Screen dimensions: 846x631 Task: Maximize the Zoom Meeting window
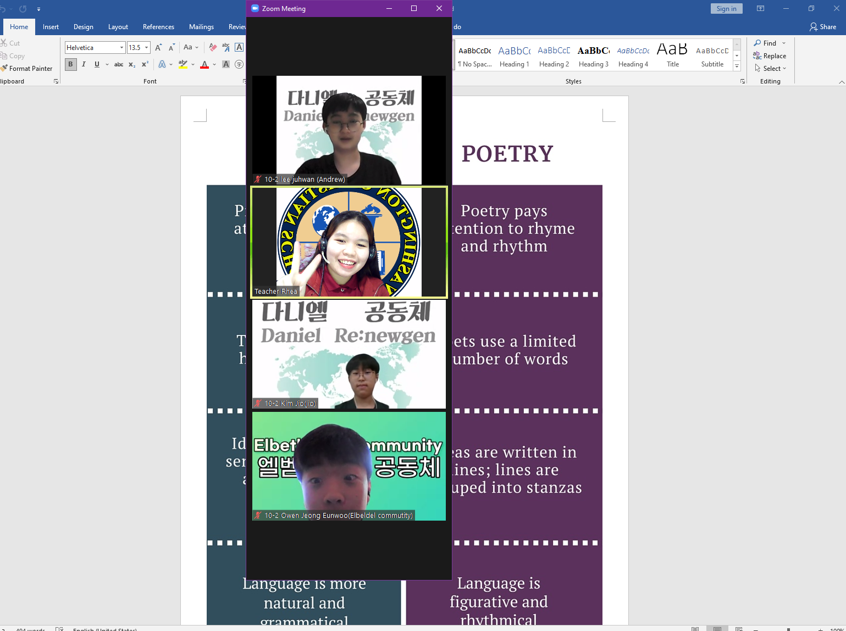point(414,8)
